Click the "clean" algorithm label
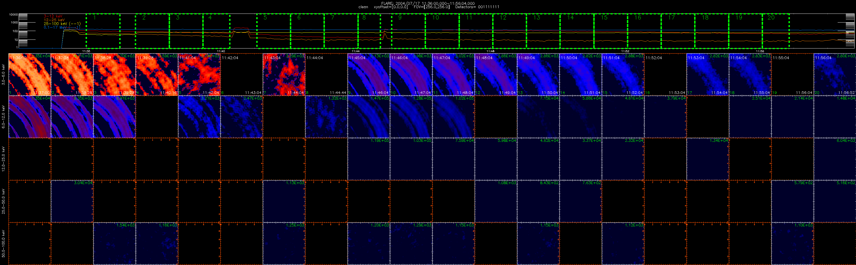The height and width of the screenshot is (265, 856). [363, 7]
